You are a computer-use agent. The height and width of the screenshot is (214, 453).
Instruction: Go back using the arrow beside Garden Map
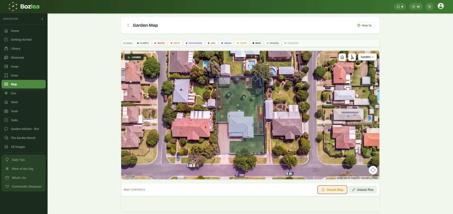tap(128, 25)
